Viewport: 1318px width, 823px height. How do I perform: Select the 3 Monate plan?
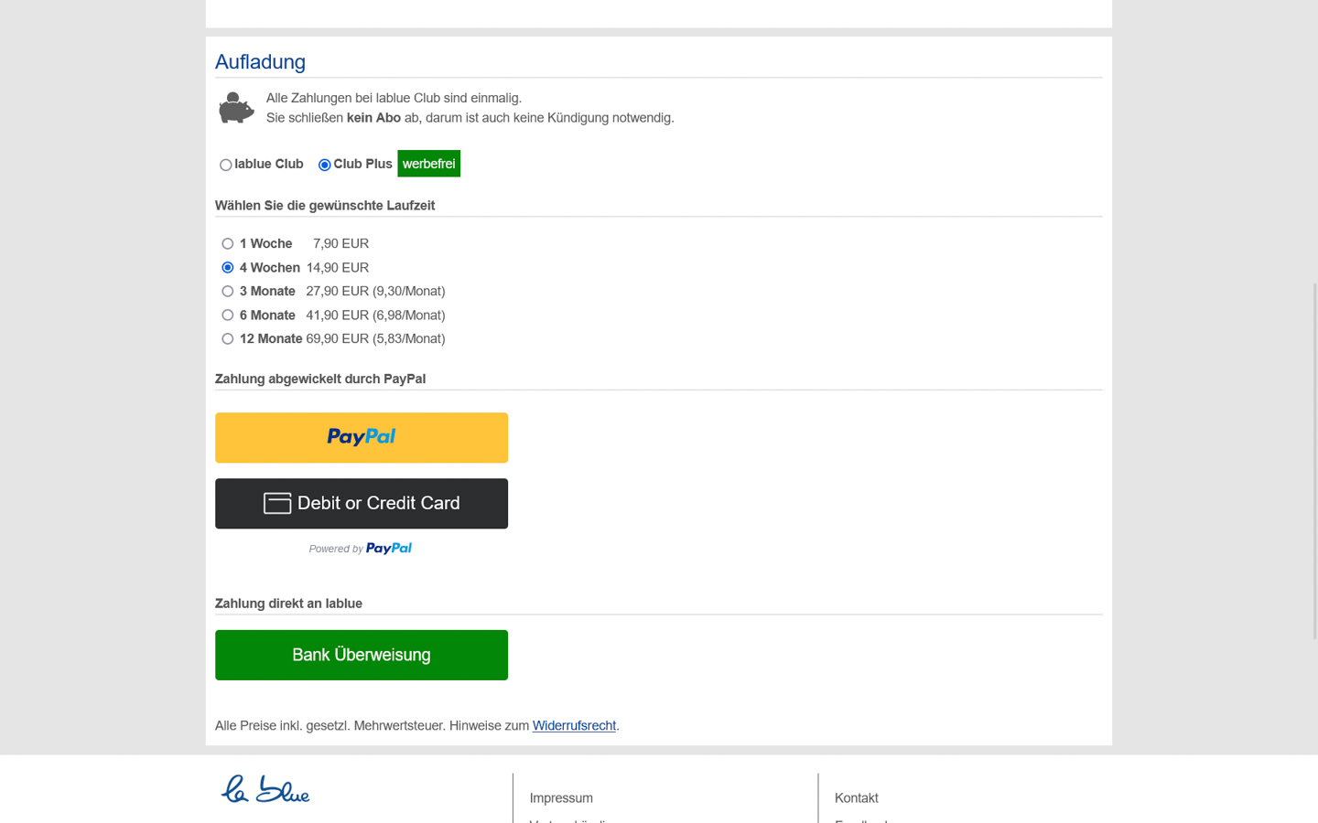[228, 292]
